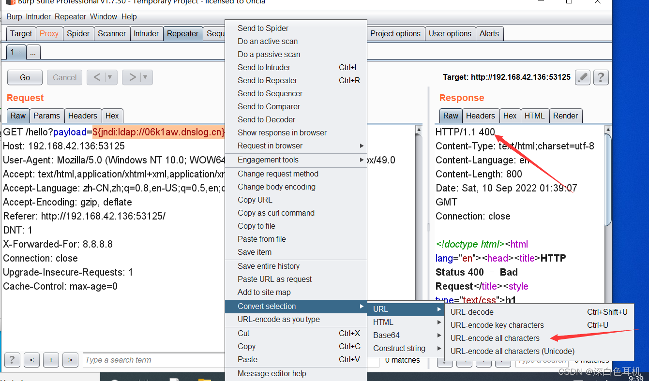The width and height of the screenshot is (649, 381).
Task: Open the Burp menu
Action: pyautogui.click(x=14, y=16)
